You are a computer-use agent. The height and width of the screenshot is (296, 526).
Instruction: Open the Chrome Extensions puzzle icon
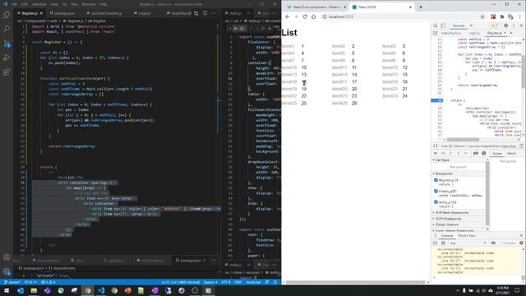click(502, 16)
